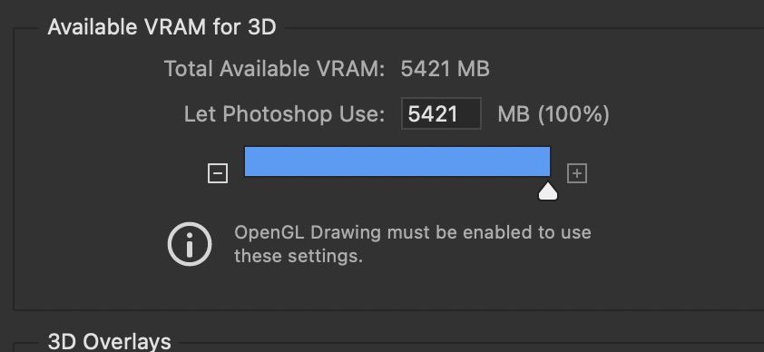This screenshot has width=764, height=352.
Task: Click the OpenGL Drawing notice text
Action: (x=413, y=244)
